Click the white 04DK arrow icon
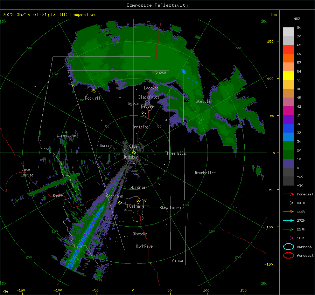This screenshot has height=295, width=315. click(288, 203)
